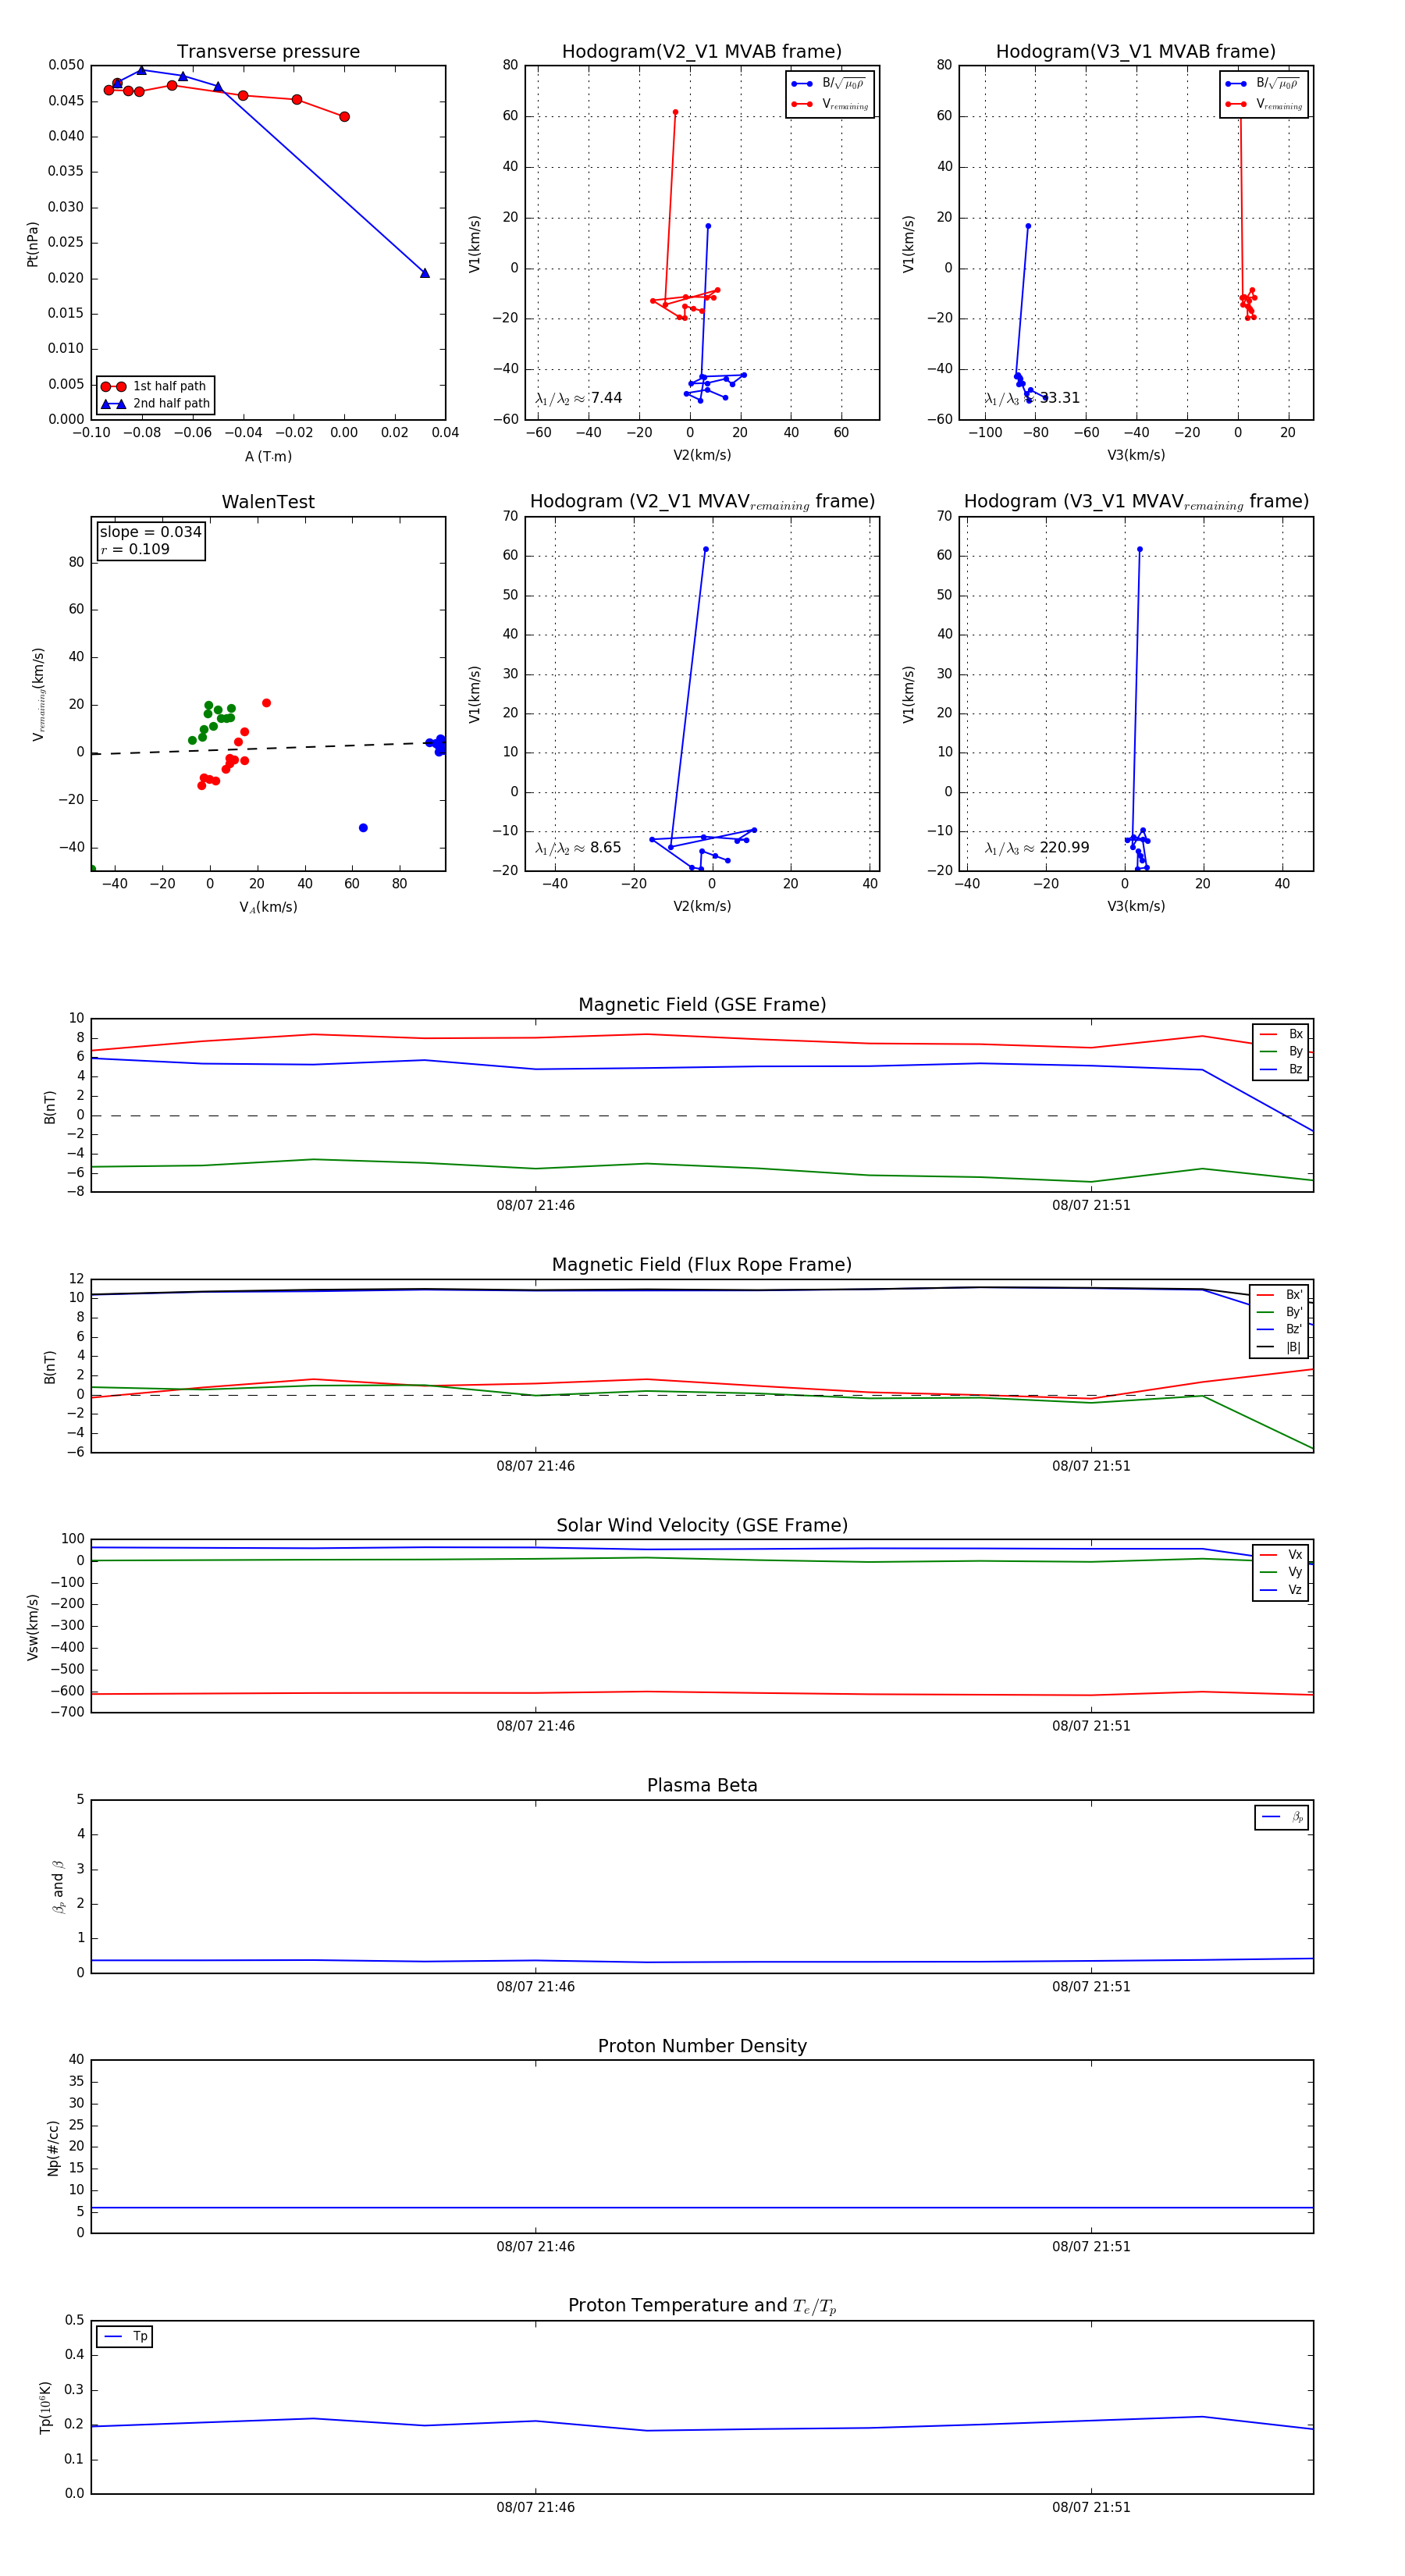This screenshot has height=2576, width=1405.
Task: Click the 'Proton Number Density' title
Action: (x=702, y=2046)
